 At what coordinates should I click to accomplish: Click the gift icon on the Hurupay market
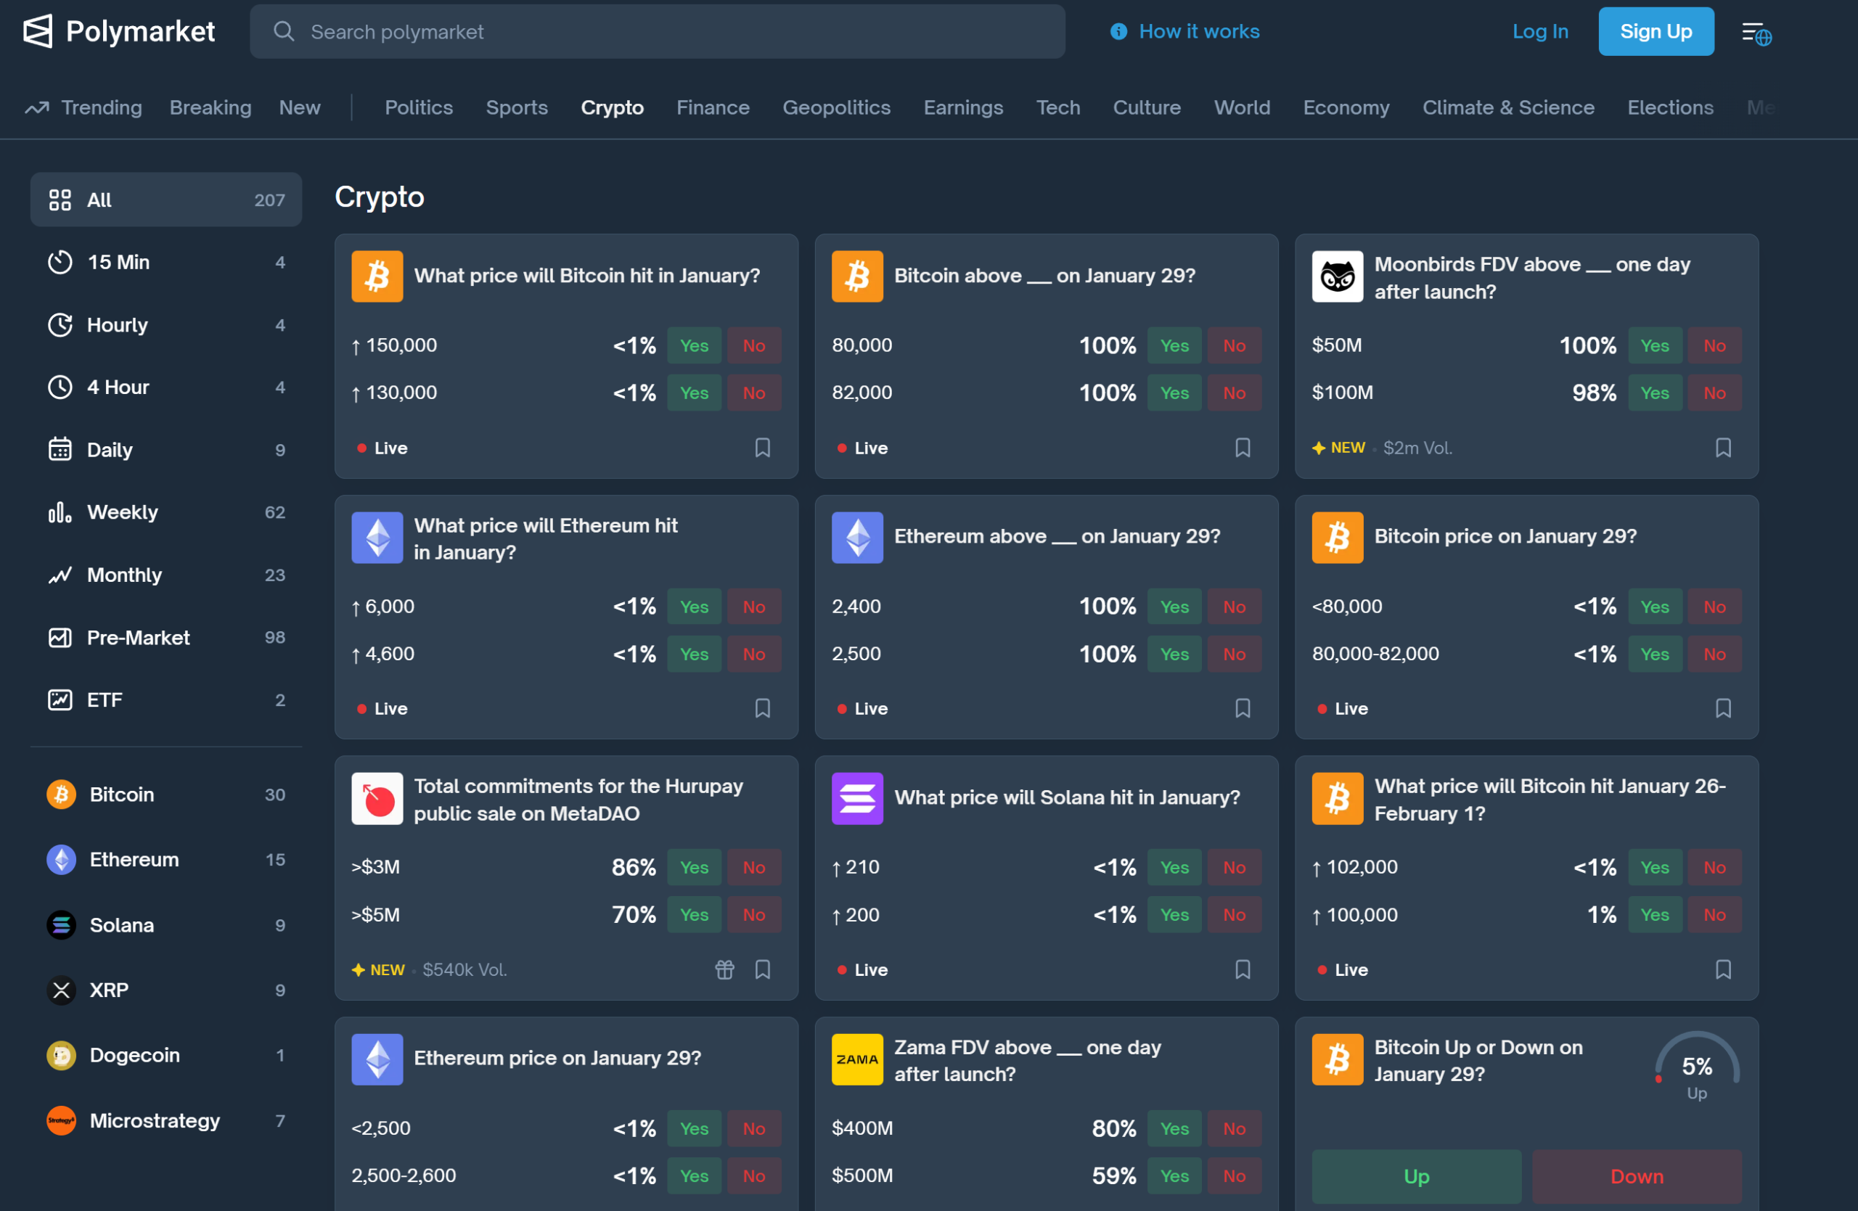click(724, 969)
